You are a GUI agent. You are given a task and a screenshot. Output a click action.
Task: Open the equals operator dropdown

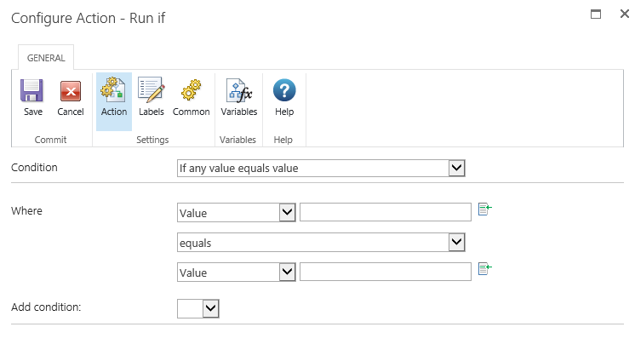click(x=457, y=243)
